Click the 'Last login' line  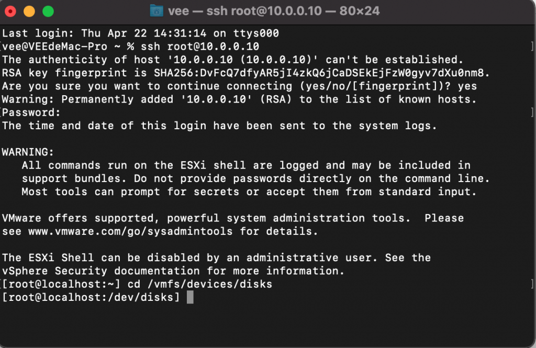140,33
